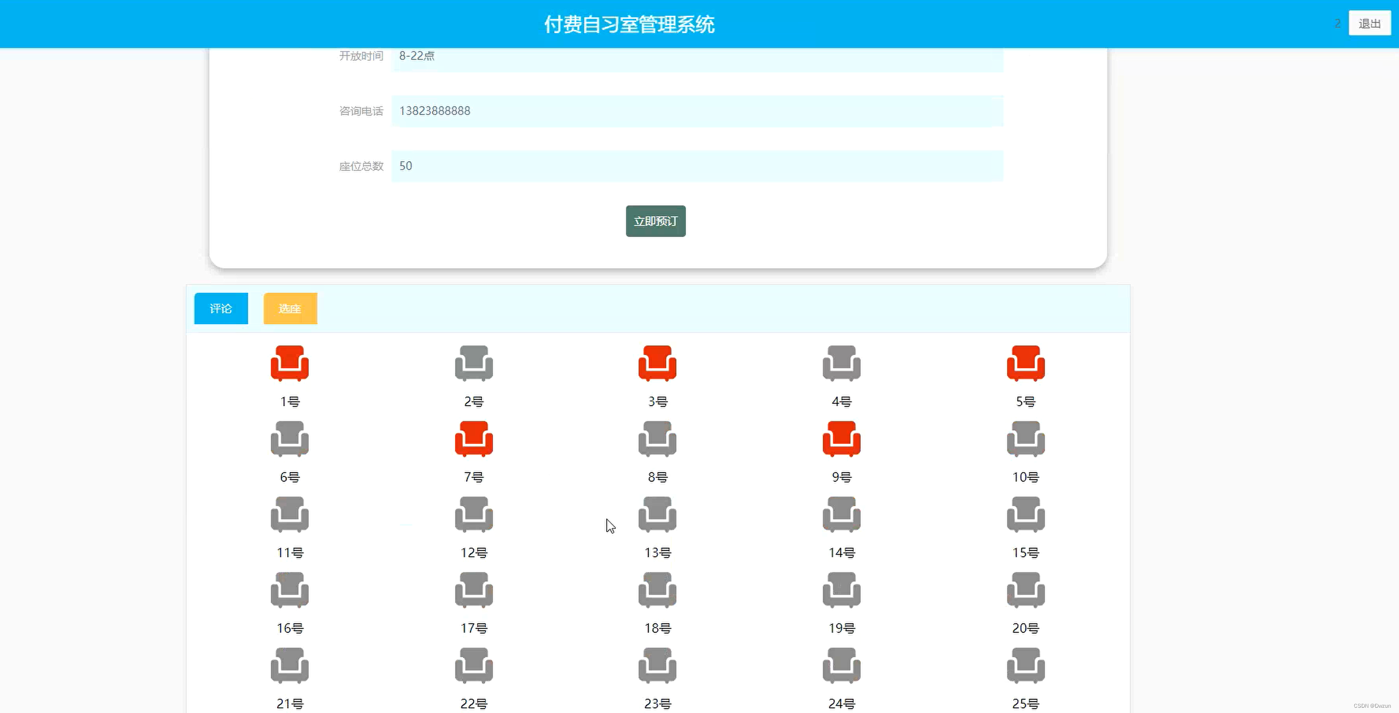Click the 3号 seat label
Screen dimensions: 1399x713
[x=658, y=401]
